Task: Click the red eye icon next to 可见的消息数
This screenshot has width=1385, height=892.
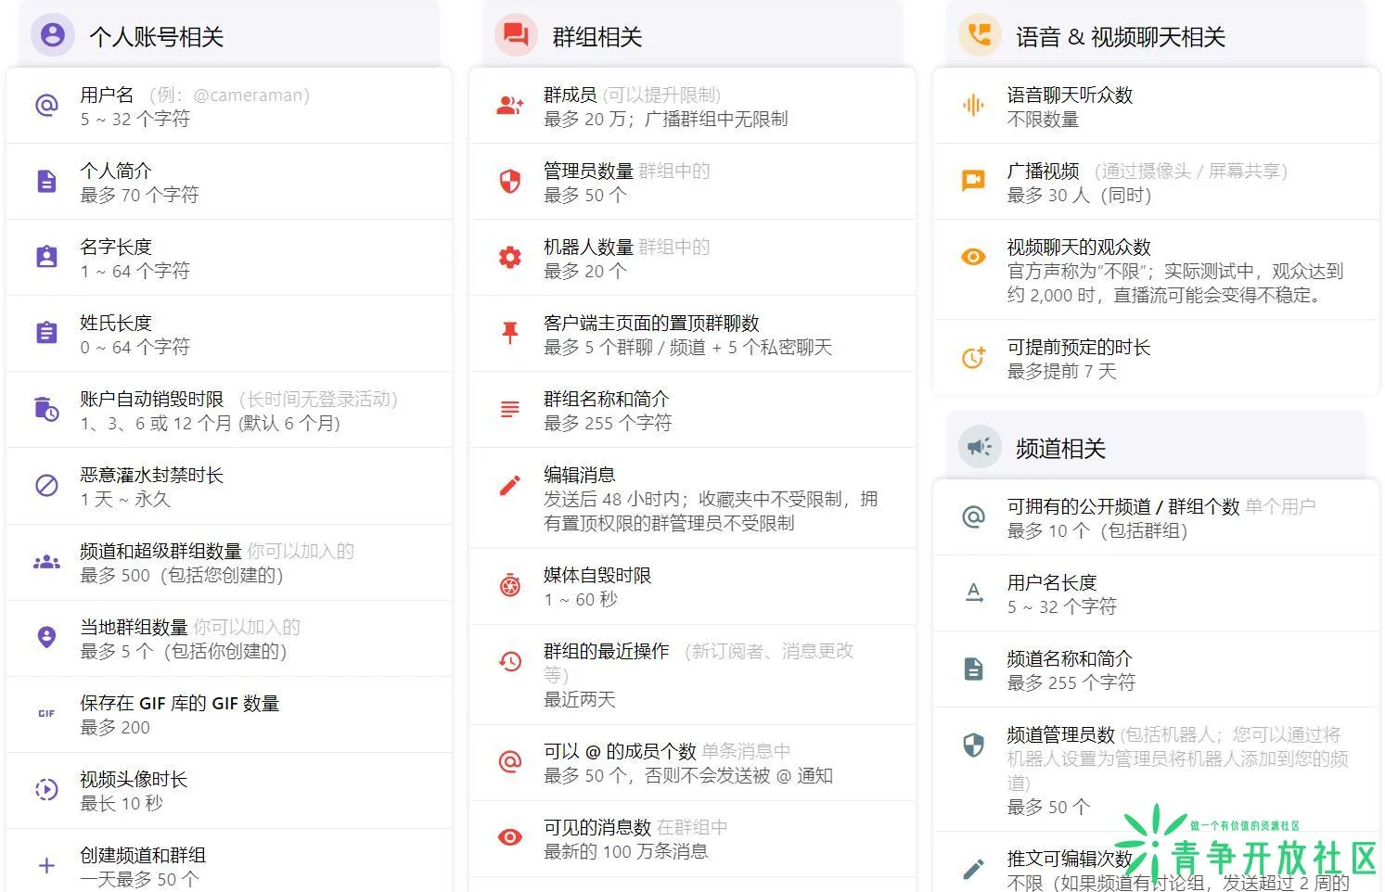Action: (510, 837)
